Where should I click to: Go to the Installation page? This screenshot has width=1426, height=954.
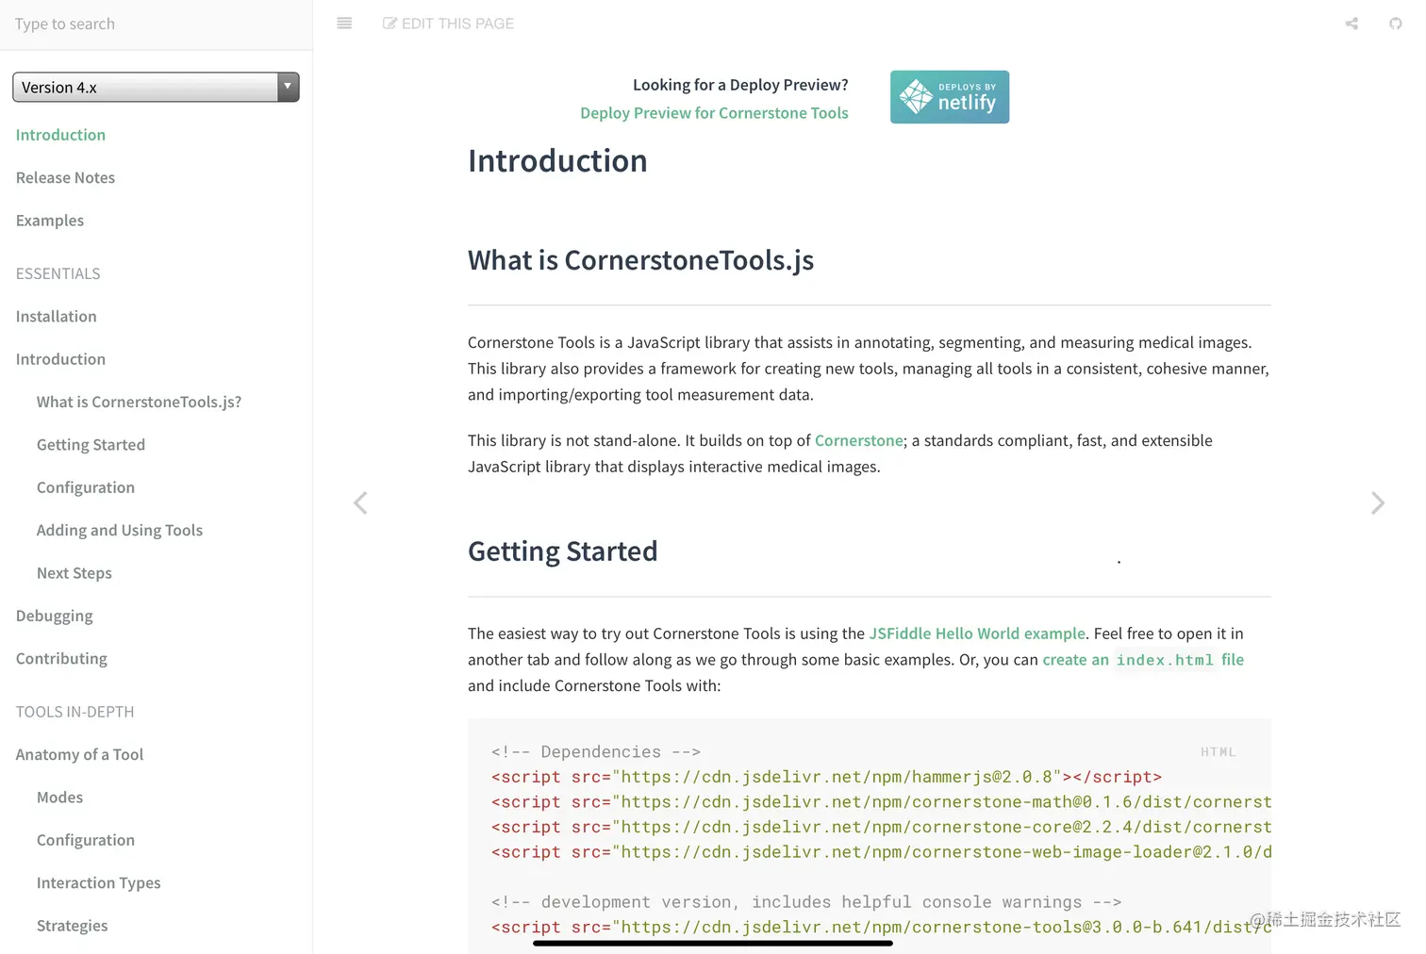coord(56,317)
